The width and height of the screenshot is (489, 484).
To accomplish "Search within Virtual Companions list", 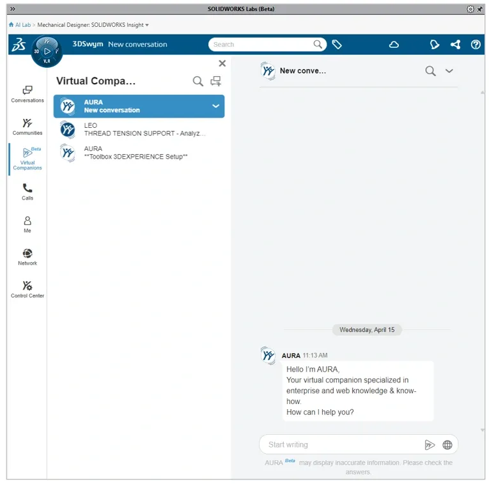I will coord(198,81).
